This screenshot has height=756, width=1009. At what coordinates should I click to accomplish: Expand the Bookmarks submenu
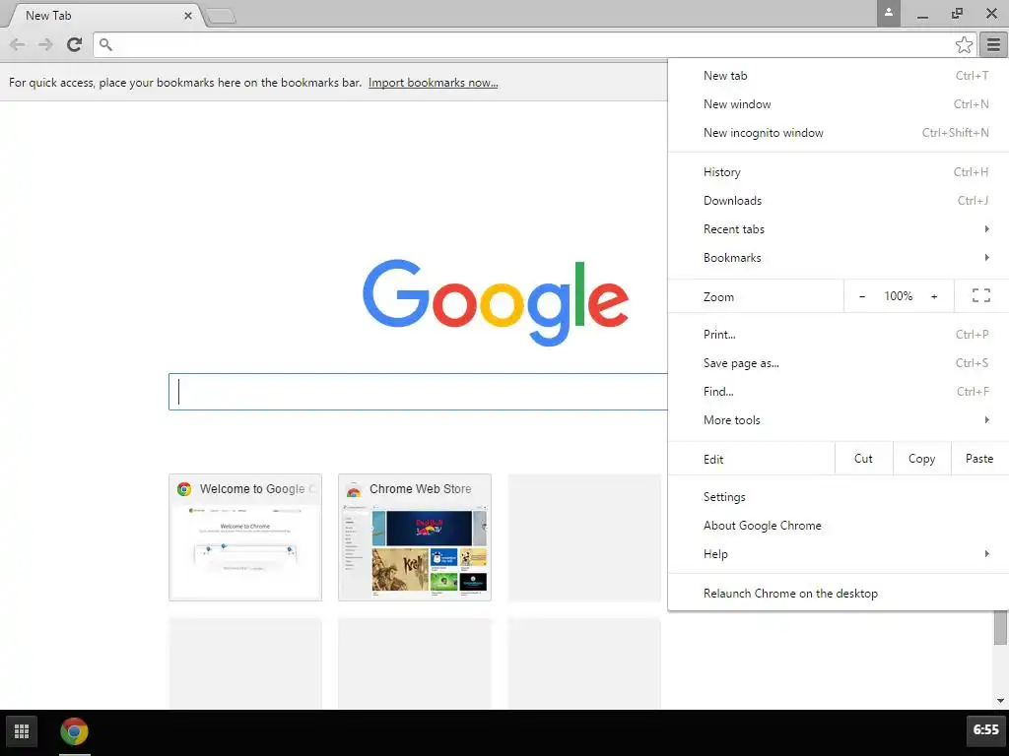point(839,258)
